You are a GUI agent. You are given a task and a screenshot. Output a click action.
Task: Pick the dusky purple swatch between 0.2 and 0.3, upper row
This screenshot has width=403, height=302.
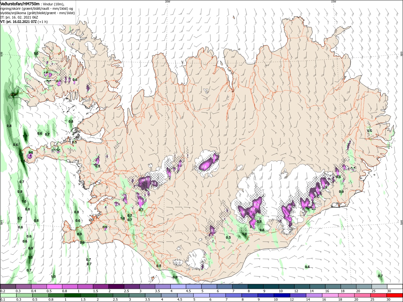[x=8, y=287]
